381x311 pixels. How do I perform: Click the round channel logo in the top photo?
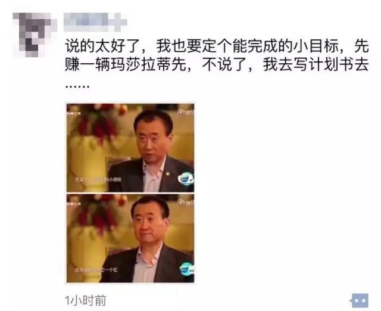point(186,179)
